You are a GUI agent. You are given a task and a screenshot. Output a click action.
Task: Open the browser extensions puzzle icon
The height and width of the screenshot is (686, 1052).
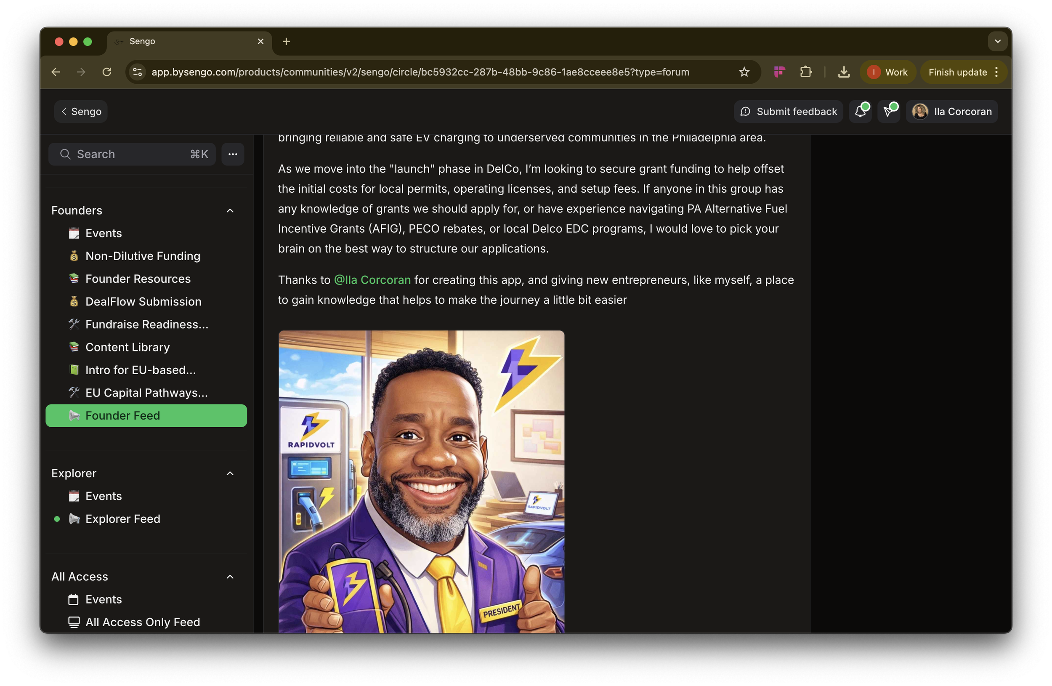pos(806,72)
